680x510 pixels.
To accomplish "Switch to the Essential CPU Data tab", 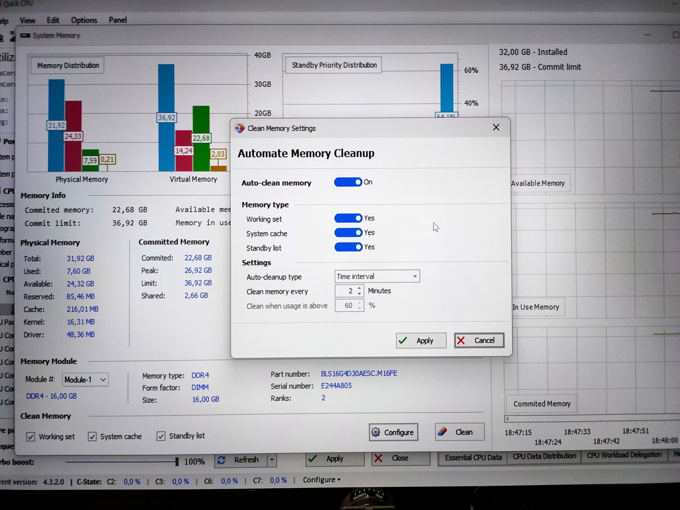I will (x=473, y=458).
